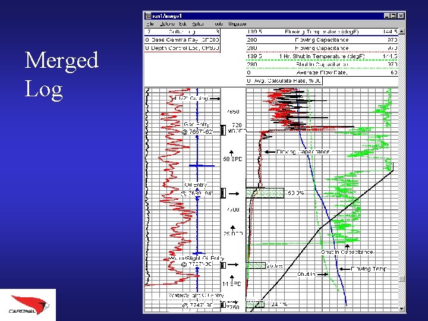Click the perforation marker beside Oil Entry
Screen dimensions: 428x321
point(223,193)
